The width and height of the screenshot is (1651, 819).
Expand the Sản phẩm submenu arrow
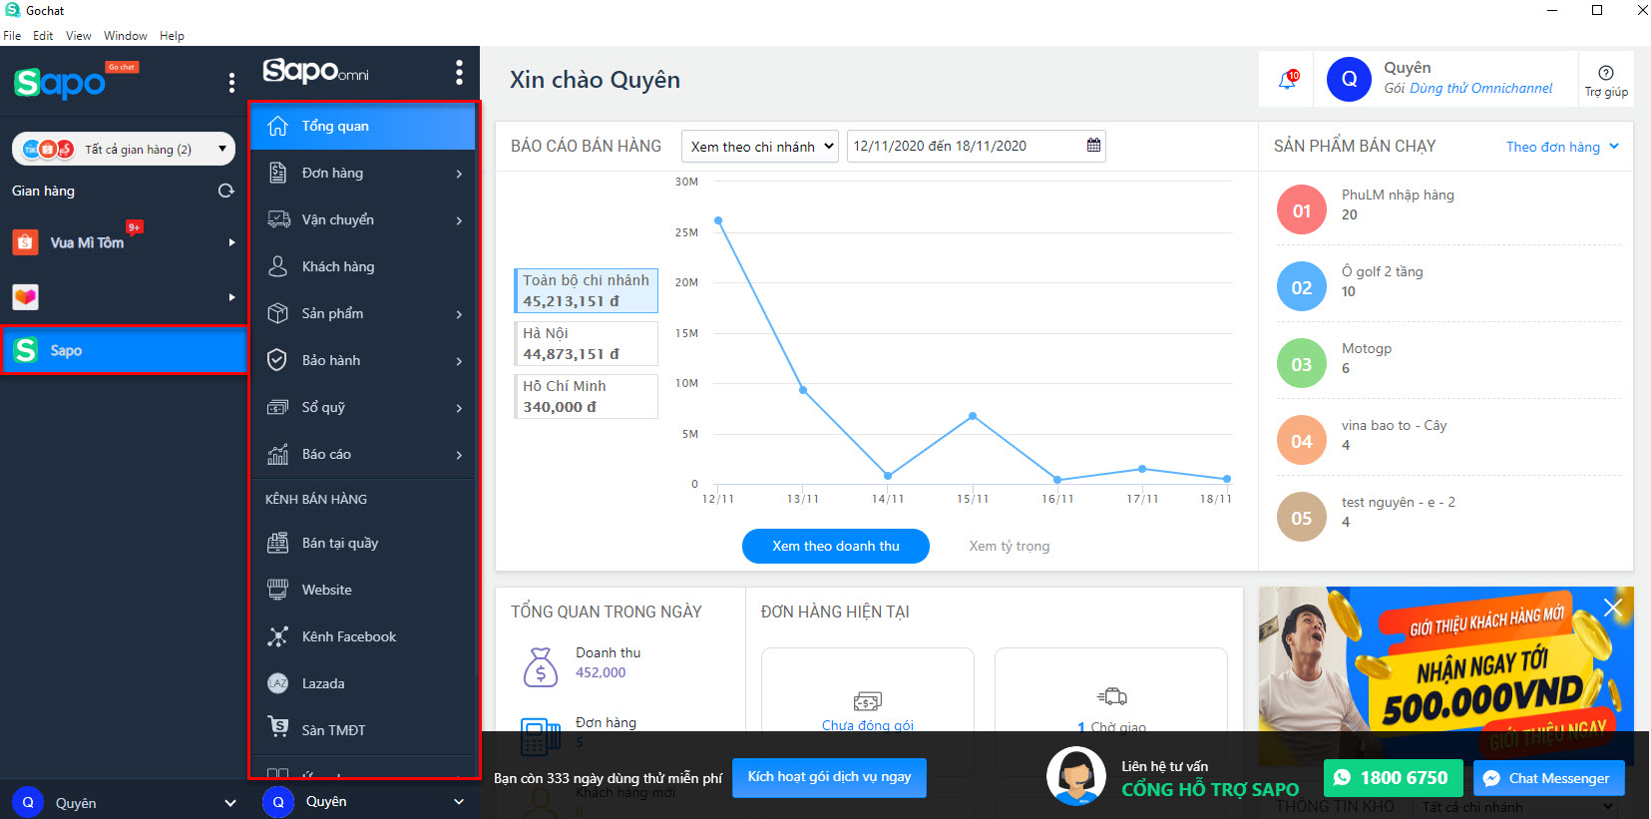click(459, 314)
